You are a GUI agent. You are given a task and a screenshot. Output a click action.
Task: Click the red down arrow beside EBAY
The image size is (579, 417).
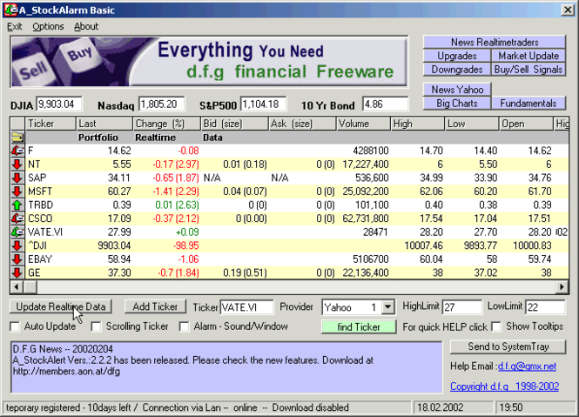click(17, 259)
